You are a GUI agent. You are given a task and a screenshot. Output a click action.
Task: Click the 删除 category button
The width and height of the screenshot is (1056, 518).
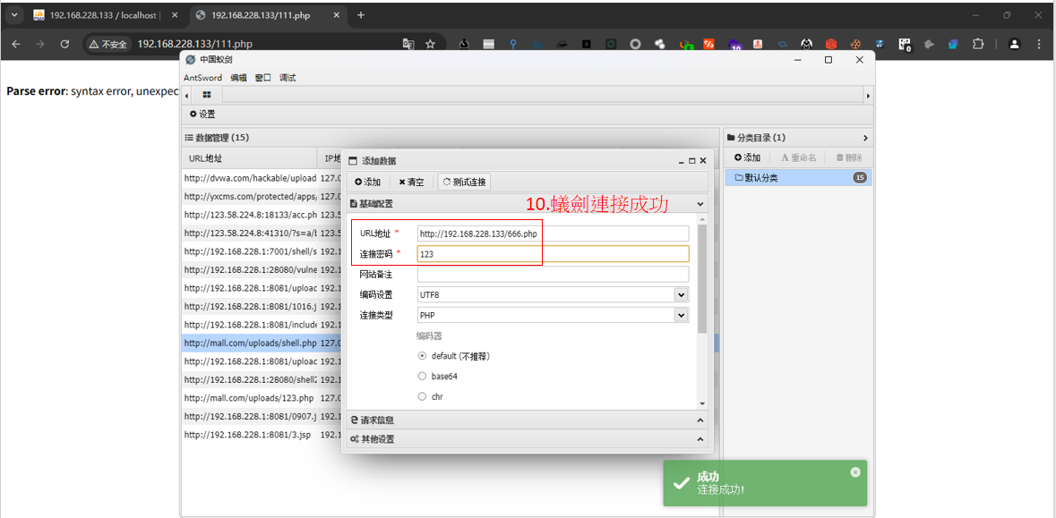click(848, 157)
